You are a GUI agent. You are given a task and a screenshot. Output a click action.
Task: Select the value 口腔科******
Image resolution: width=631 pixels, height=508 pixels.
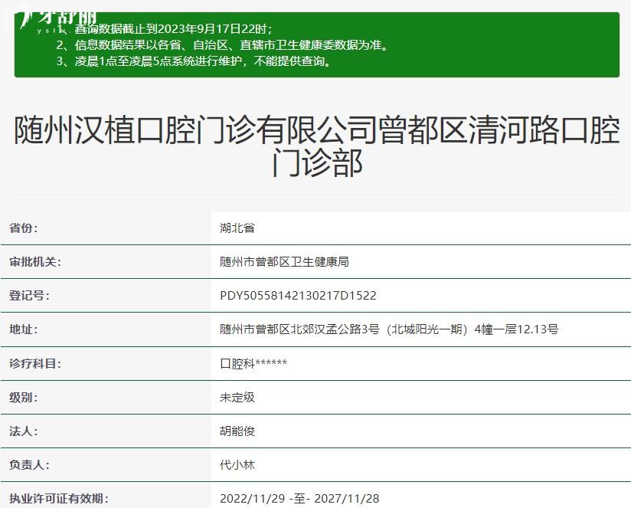(253, 364)
